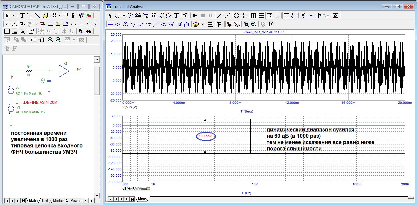Expand the graphic shapes dropdown arrow
The image size is (417, 205).
coord(59,15)
